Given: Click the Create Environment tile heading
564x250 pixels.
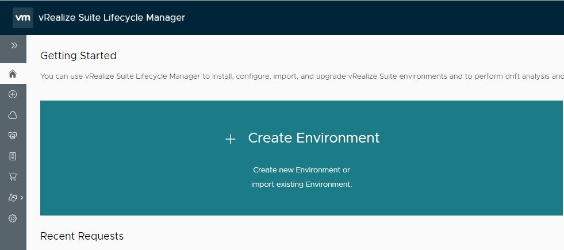Looking at the screenshot, I should point(313,138).
